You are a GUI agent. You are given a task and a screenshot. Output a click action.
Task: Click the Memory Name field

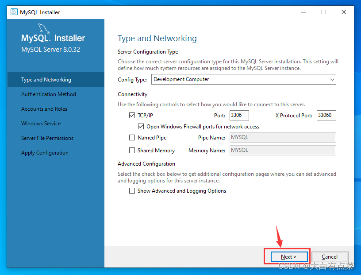[x=283, y=150]
